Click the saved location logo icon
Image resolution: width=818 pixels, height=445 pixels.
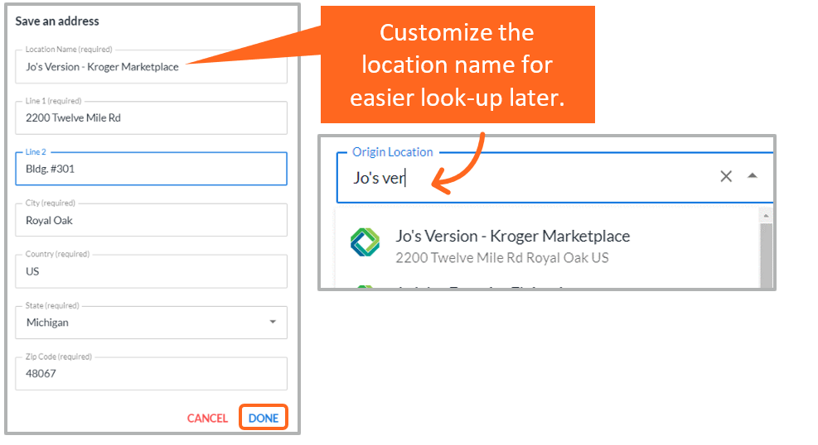pos(365,242)
